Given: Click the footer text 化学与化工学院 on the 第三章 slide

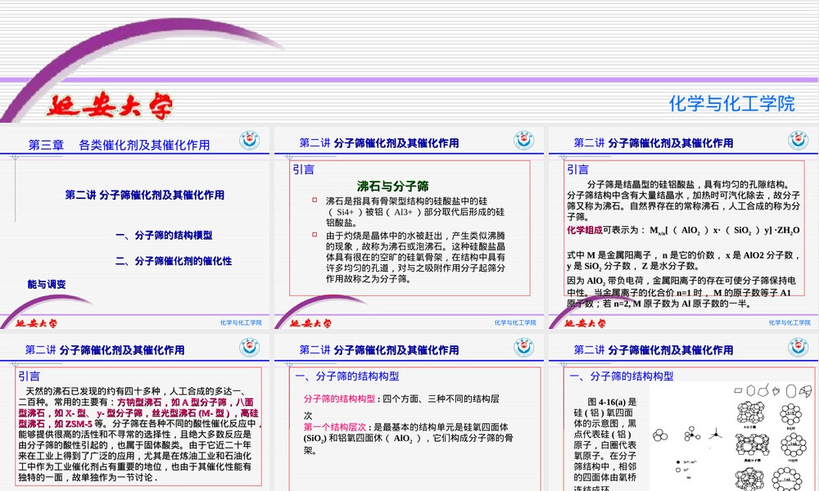Looking at the screenshot, I should (241, 323).
